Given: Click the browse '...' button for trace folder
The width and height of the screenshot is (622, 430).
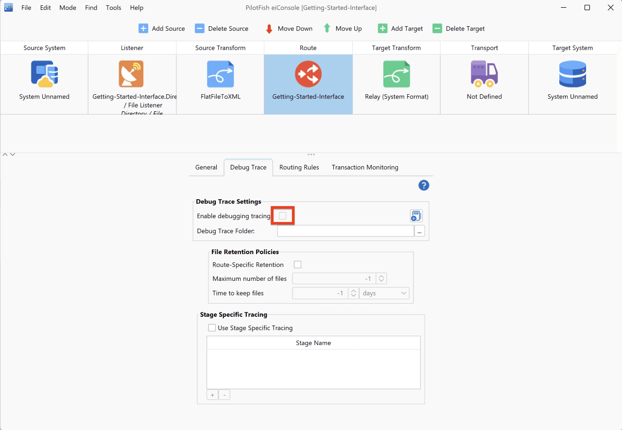Looking at the screenshot, I should (419, 231).
